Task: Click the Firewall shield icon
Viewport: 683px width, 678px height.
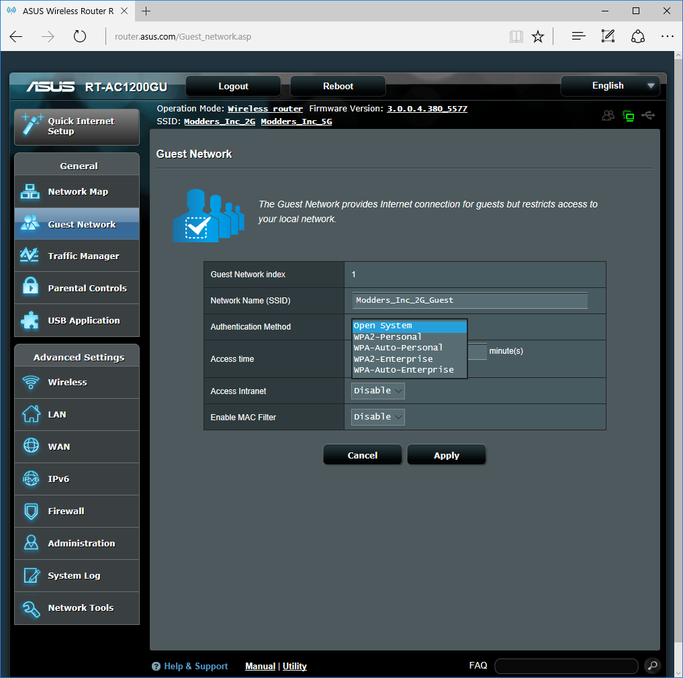Action: point(31,511)
